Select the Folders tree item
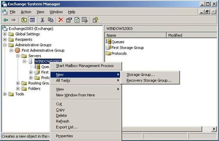This screenshot has height=141, width=219. (35, 89)
